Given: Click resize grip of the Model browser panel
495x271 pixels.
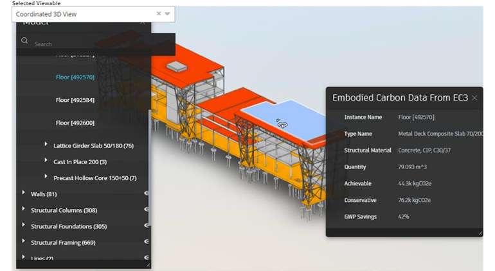Looking at the screenshot, I should point(148,265).
